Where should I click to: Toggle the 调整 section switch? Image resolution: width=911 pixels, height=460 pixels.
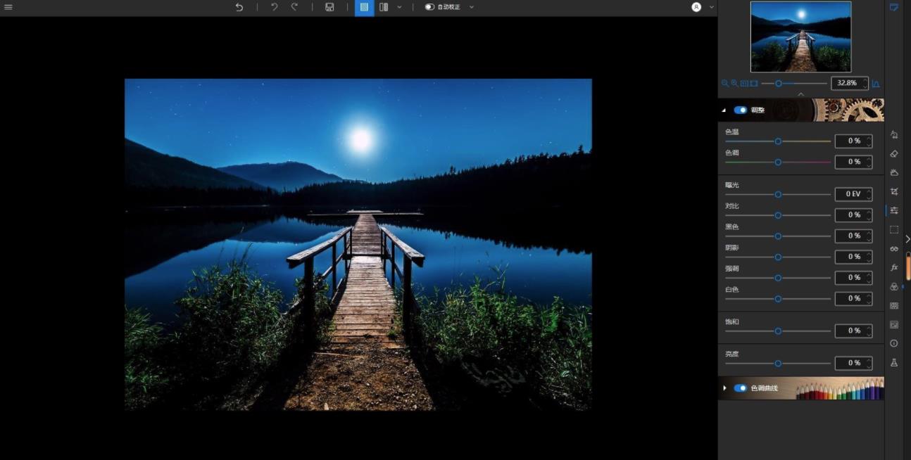[740, 110]
